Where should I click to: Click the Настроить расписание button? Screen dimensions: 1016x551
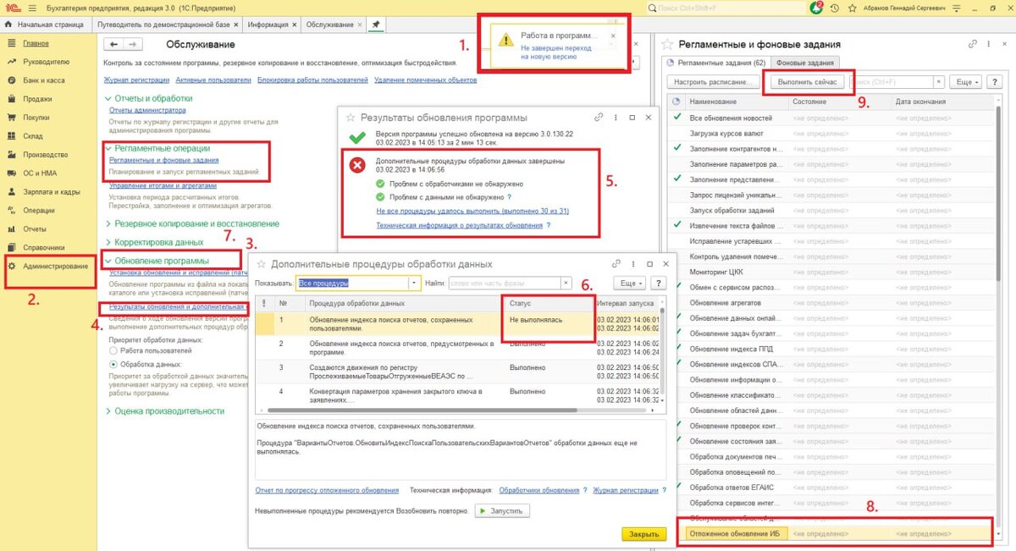tap(713, 82)
